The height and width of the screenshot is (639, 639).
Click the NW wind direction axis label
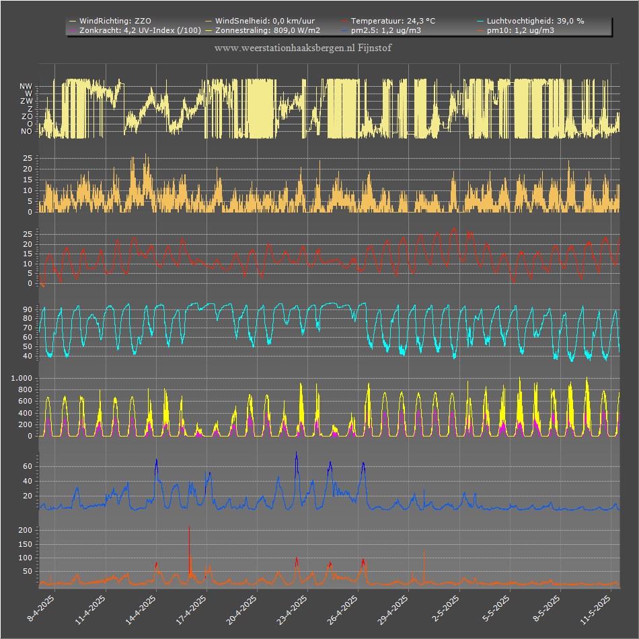coord(26,86)
